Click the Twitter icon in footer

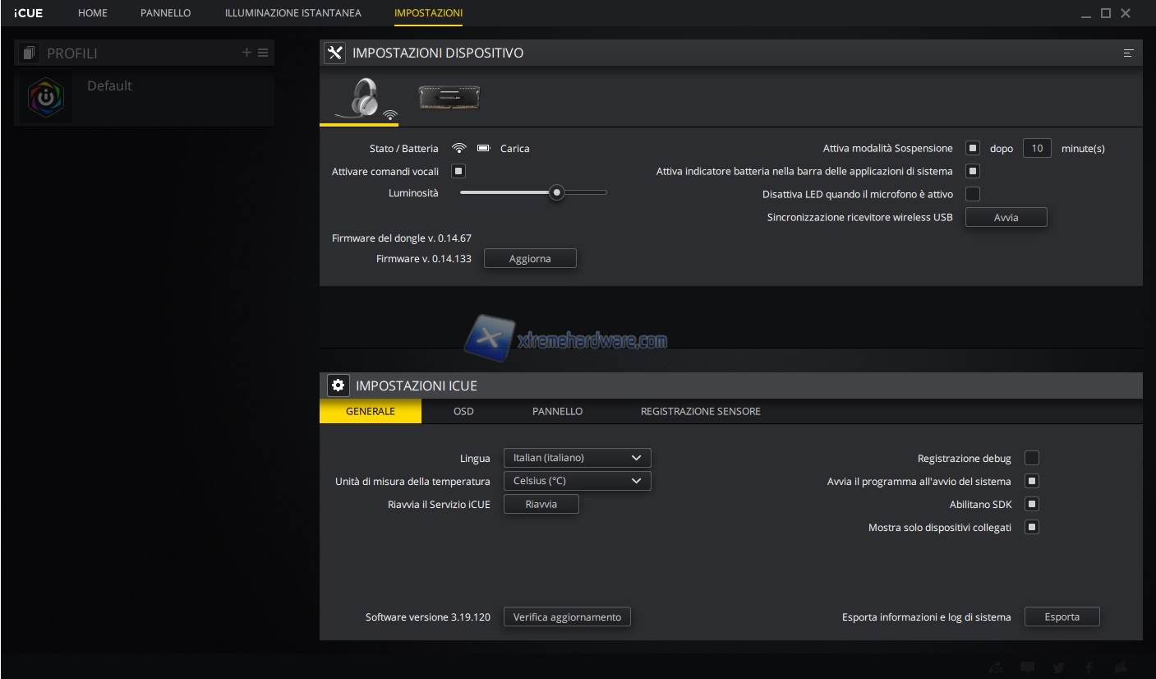[1058, 667]
